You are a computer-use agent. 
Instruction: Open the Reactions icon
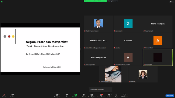(x=109, y=95)
